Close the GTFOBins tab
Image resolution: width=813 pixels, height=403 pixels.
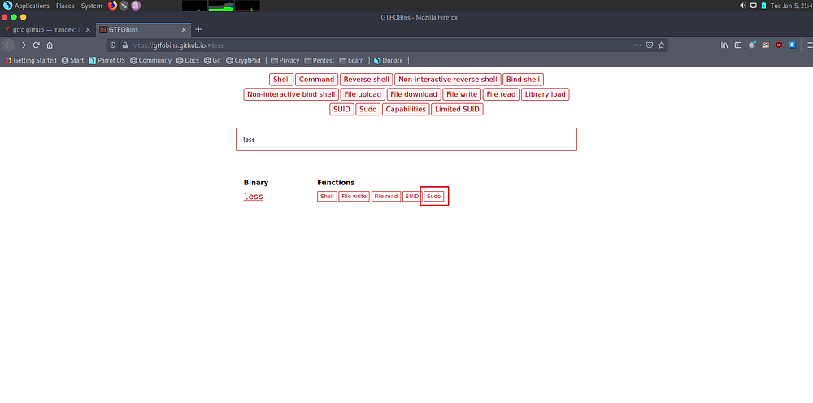(184, 29)
